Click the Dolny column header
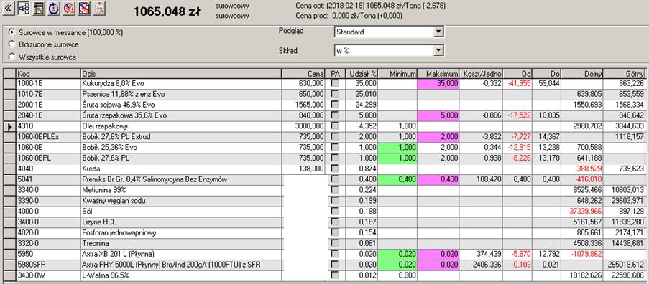This screenshot has width=649, height=284. click(582, 74)
